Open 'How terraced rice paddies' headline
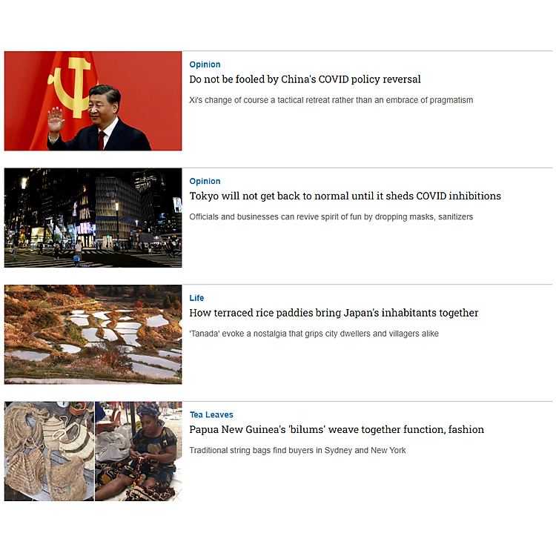This screenshot has width=556, height=556. 334,313
